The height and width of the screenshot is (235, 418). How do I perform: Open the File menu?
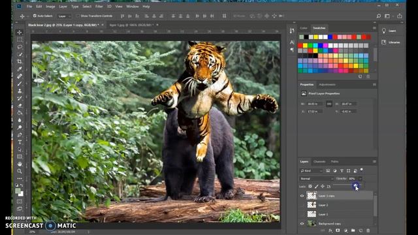(29, 7)
